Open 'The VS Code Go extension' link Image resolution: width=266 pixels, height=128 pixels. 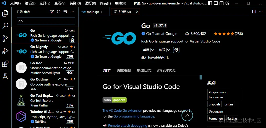[122, 111]
